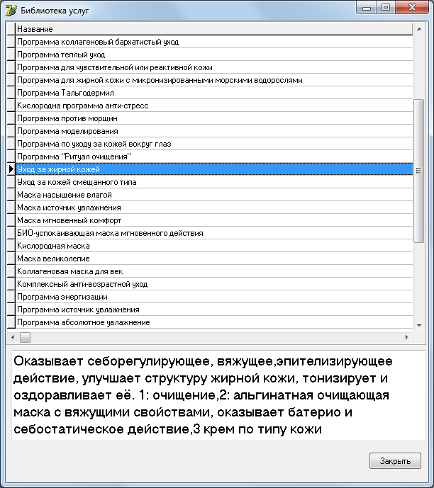Select row Программа теплый уход
This screenshot has height=488, width=434.
coord(214,55)
